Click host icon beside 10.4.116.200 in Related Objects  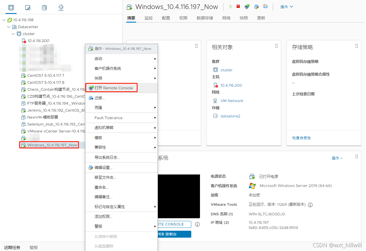point(215,85)
